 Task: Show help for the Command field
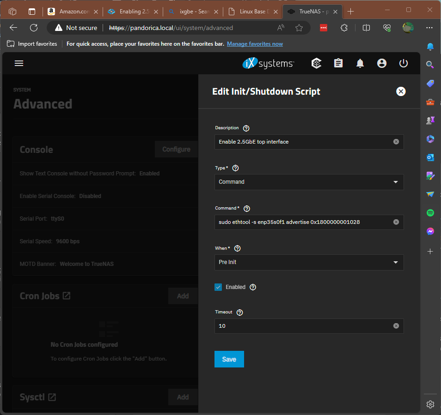[x=247, y=209]
